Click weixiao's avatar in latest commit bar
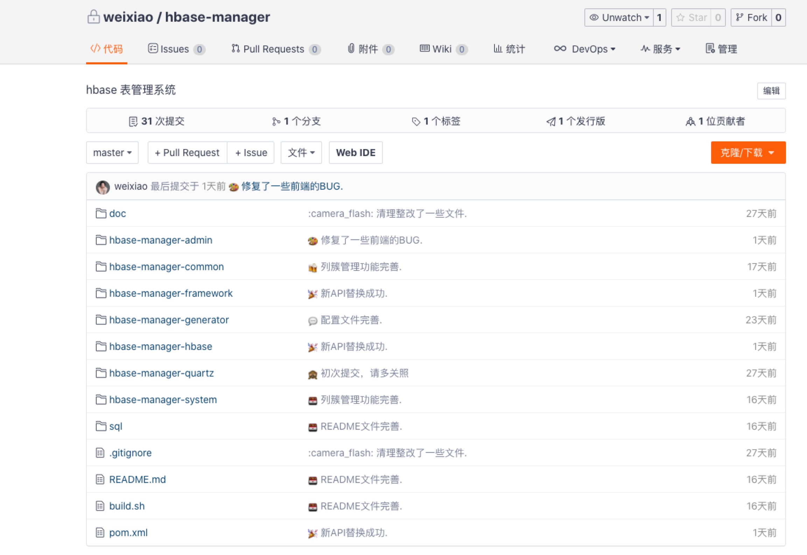 [103, 187]
